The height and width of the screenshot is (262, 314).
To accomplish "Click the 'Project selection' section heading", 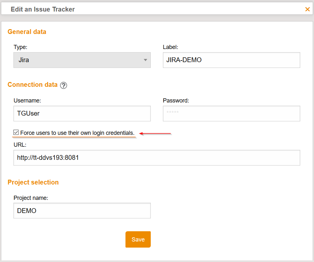I will coord(33,182).
